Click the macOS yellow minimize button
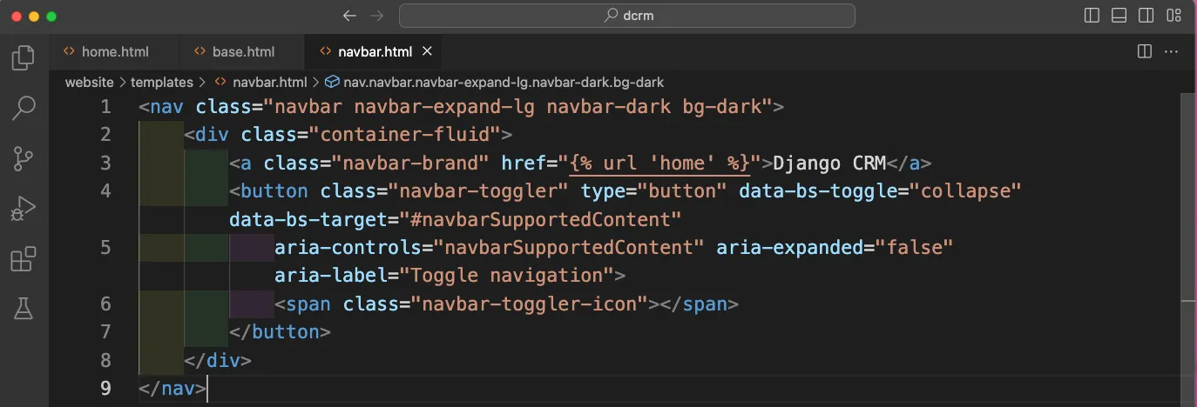The height and width of the screenshot is (407, 1197). [x=33, y=16]
